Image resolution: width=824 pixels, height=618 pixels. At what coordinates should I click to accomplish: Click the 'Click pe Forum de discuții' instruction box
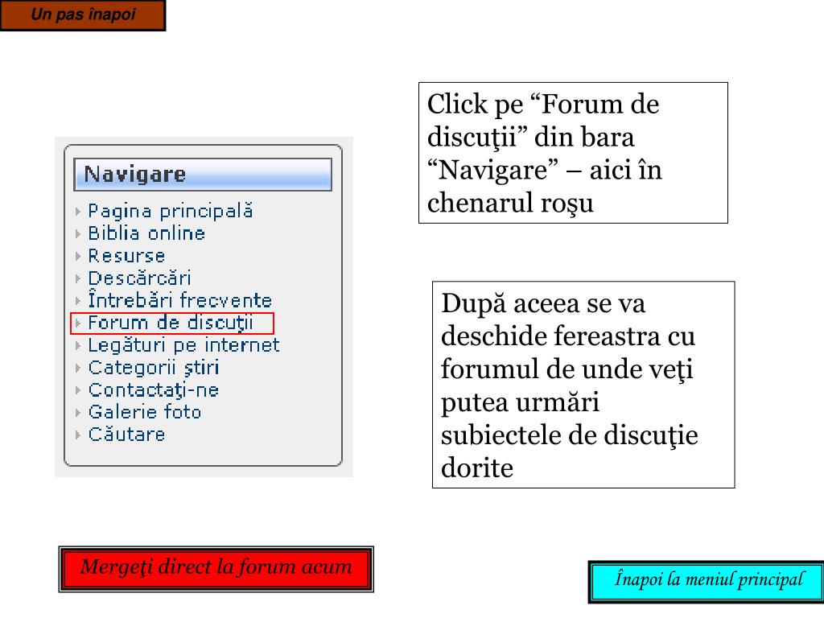click(x=573, y=153)
